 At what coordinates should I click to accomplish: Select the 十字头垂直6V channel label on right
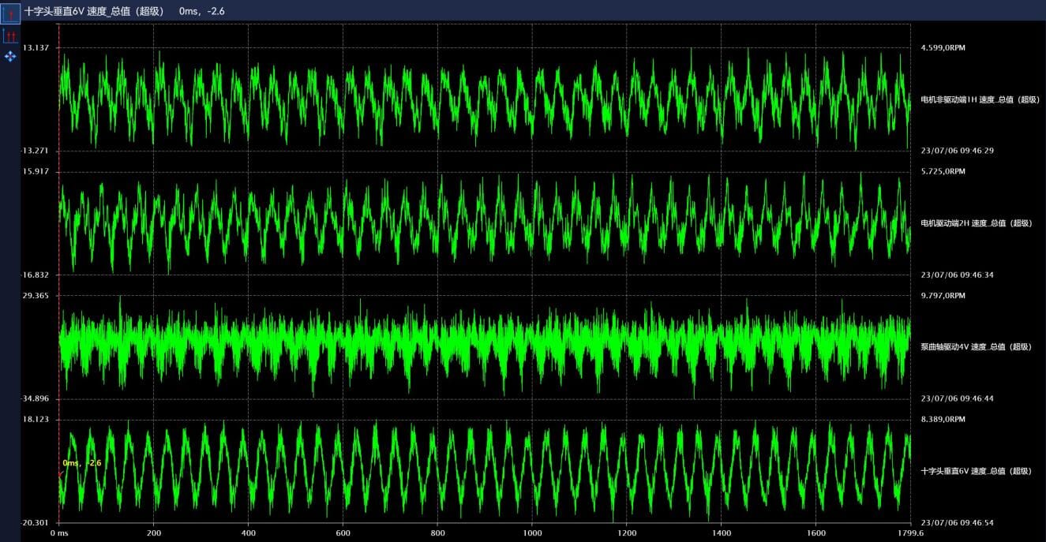pos(977,471)
